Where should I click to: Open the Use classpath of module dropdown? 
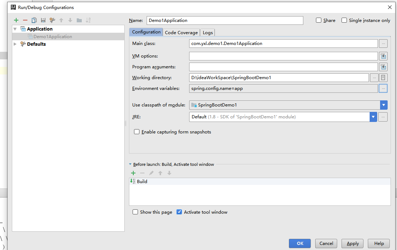384,105
